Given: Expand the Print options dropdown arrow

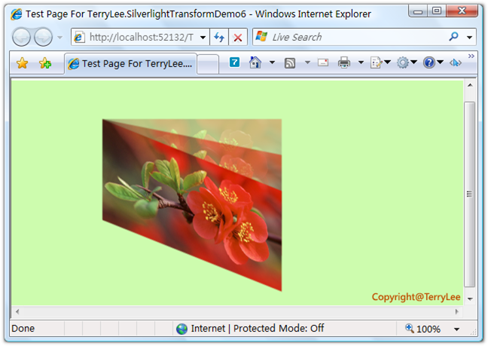Looking at the screenshot, I should [x=361, y=63].
